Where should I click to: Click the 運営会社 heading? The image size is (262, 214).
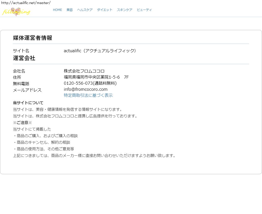tap(24, 58)
